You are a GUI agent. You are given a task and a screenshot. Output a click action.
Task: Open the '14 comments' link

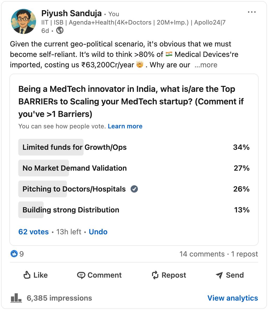(202, 254)
